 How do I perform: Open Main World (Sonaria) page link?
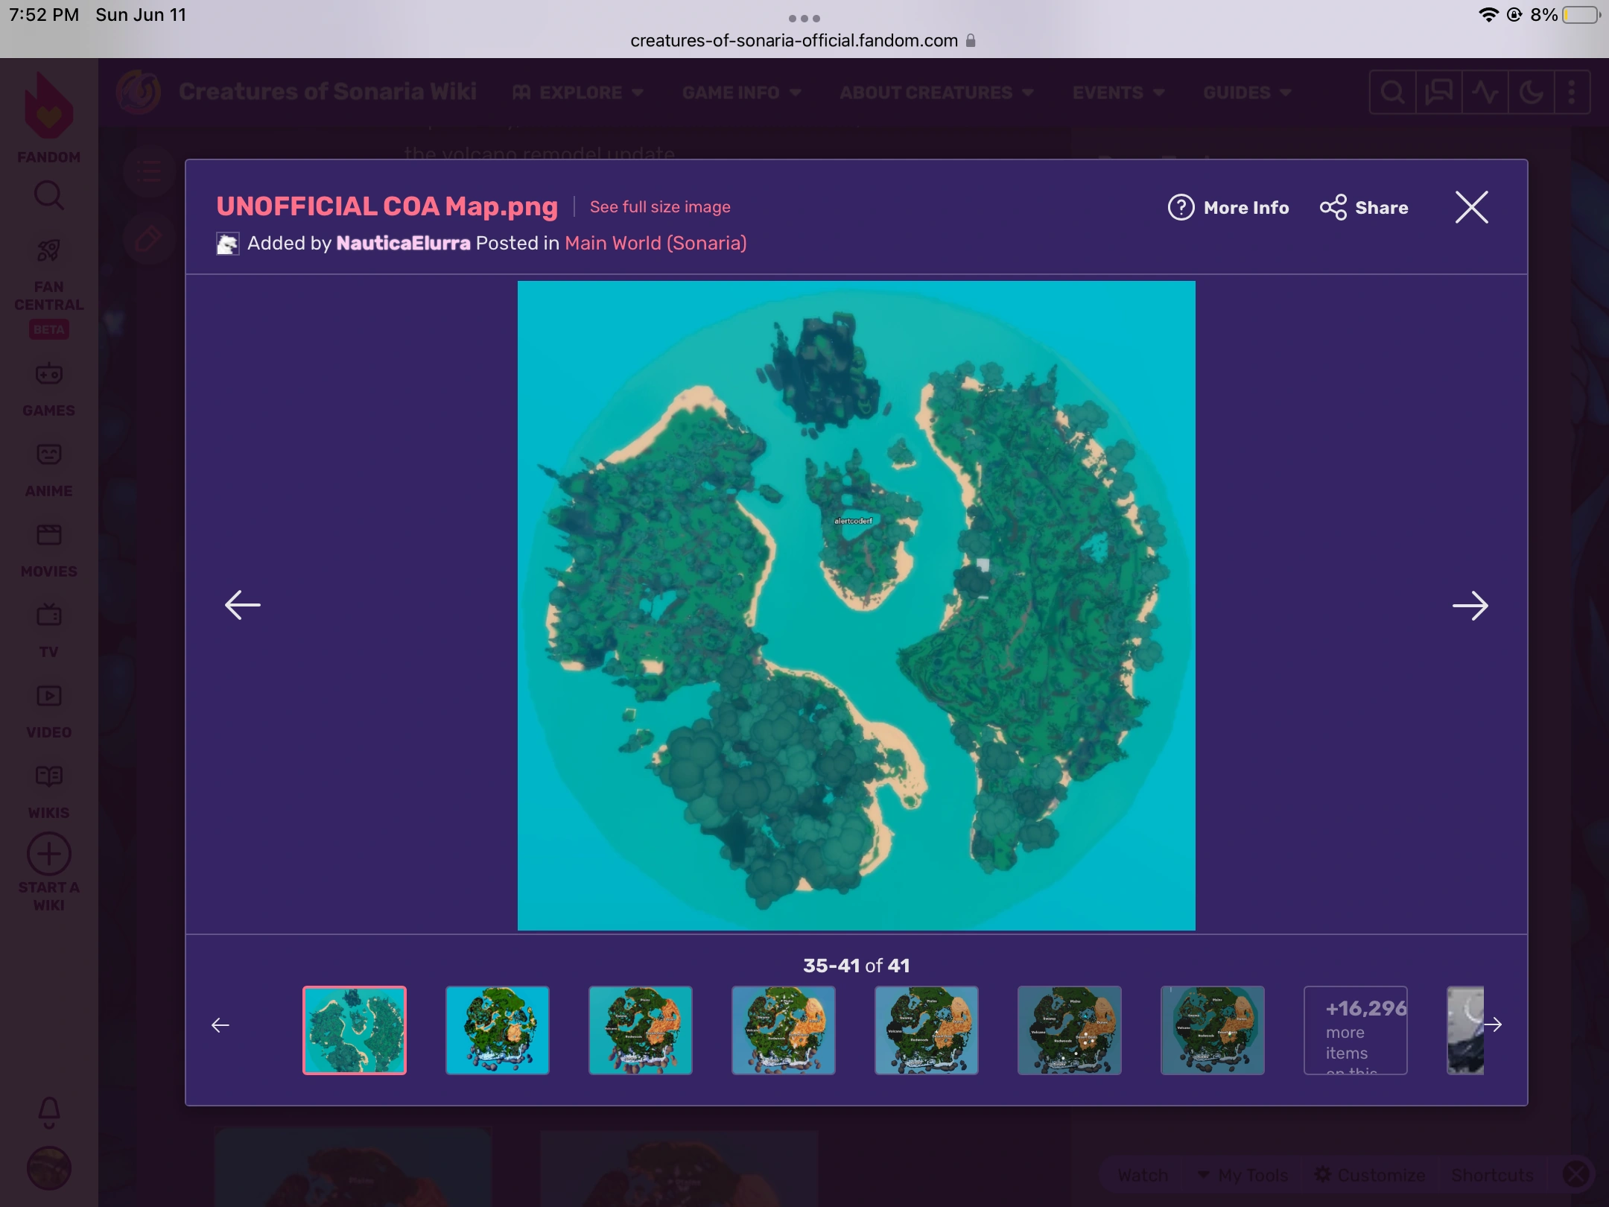tap(656, 244)
